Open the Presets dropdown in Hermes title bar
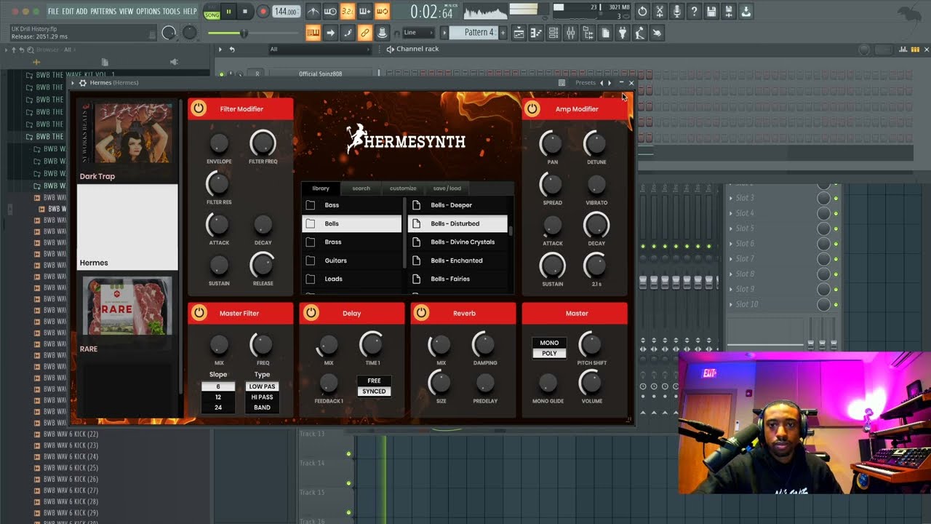 tap(586, 83)
